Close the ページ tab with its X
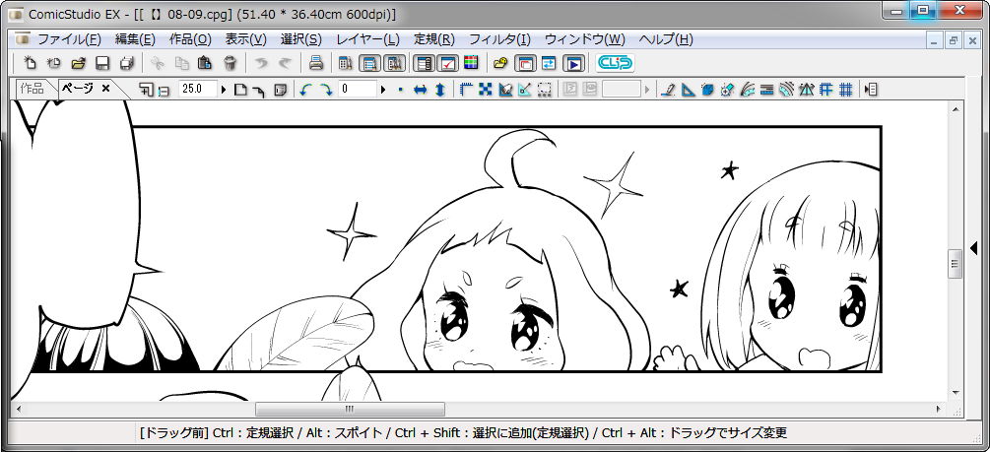Screen dimensions: 990x452 pyautogui.click(x=106, y=89)
